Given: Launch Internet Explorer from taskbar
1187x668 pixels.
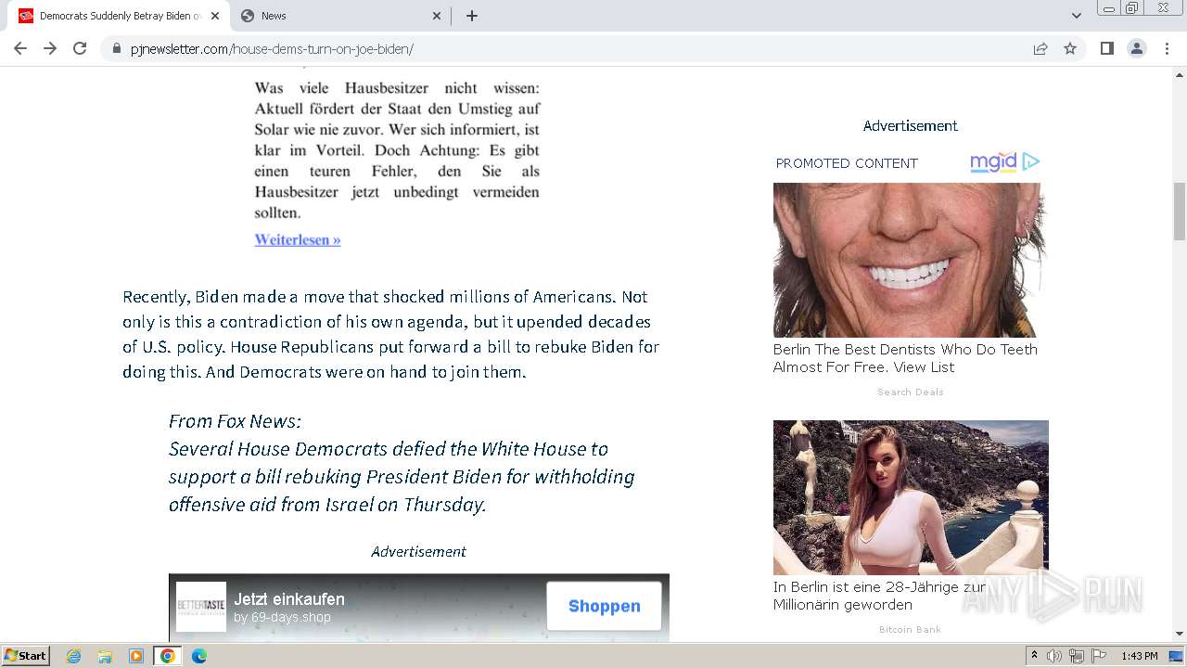Looking at the screenshot, I should tap(73, 656).
